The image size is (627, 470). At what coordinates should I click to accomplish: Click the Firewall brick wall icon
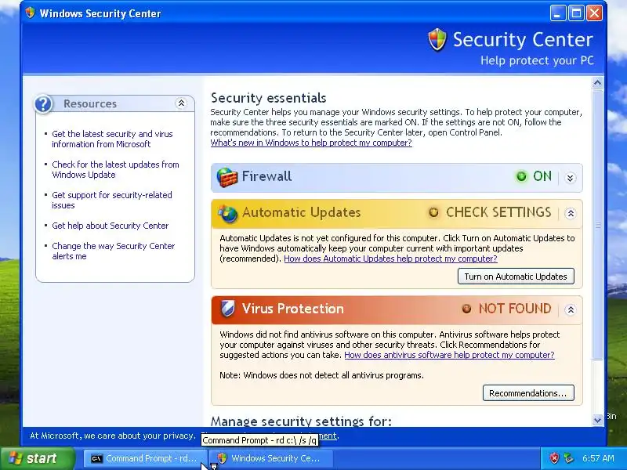pos(227,177)
